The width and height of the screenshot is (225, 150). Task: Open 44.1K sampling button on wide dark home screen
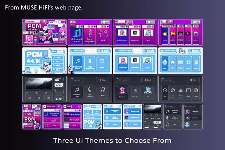58,98
